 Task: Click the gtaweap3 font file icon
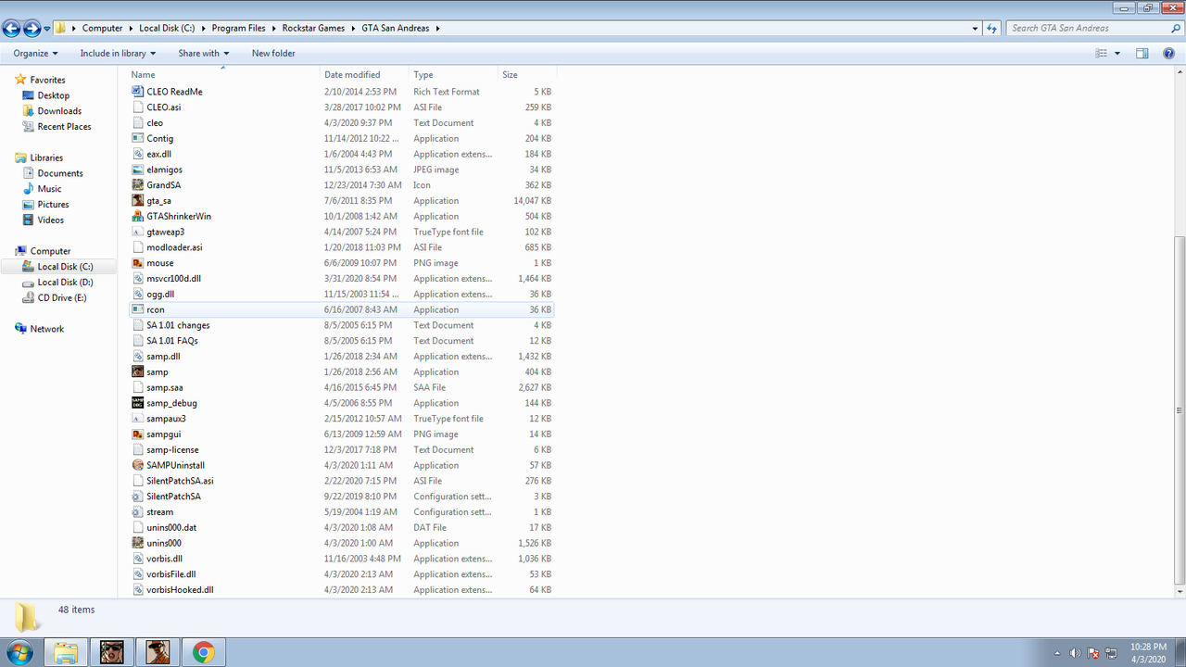pyautogui.click(x=138, y=232)
